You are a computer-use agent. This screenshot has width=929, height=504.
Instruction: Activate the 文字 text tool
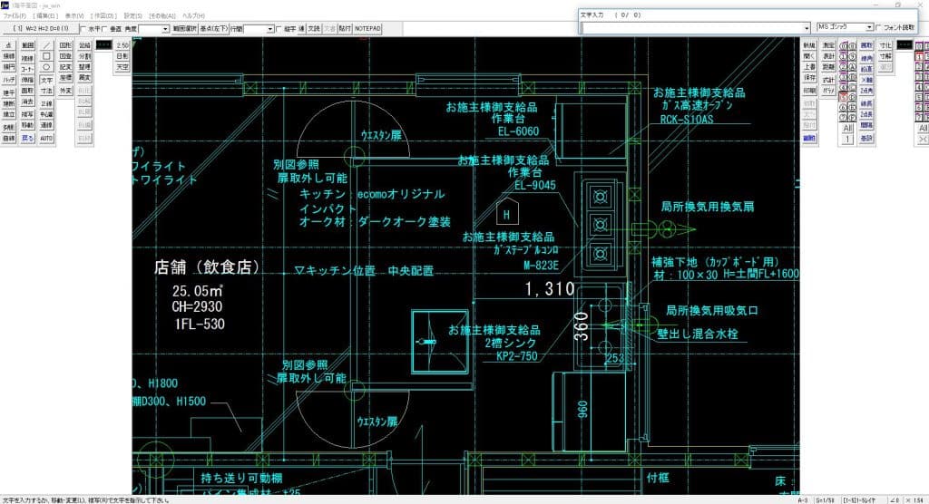46,80
